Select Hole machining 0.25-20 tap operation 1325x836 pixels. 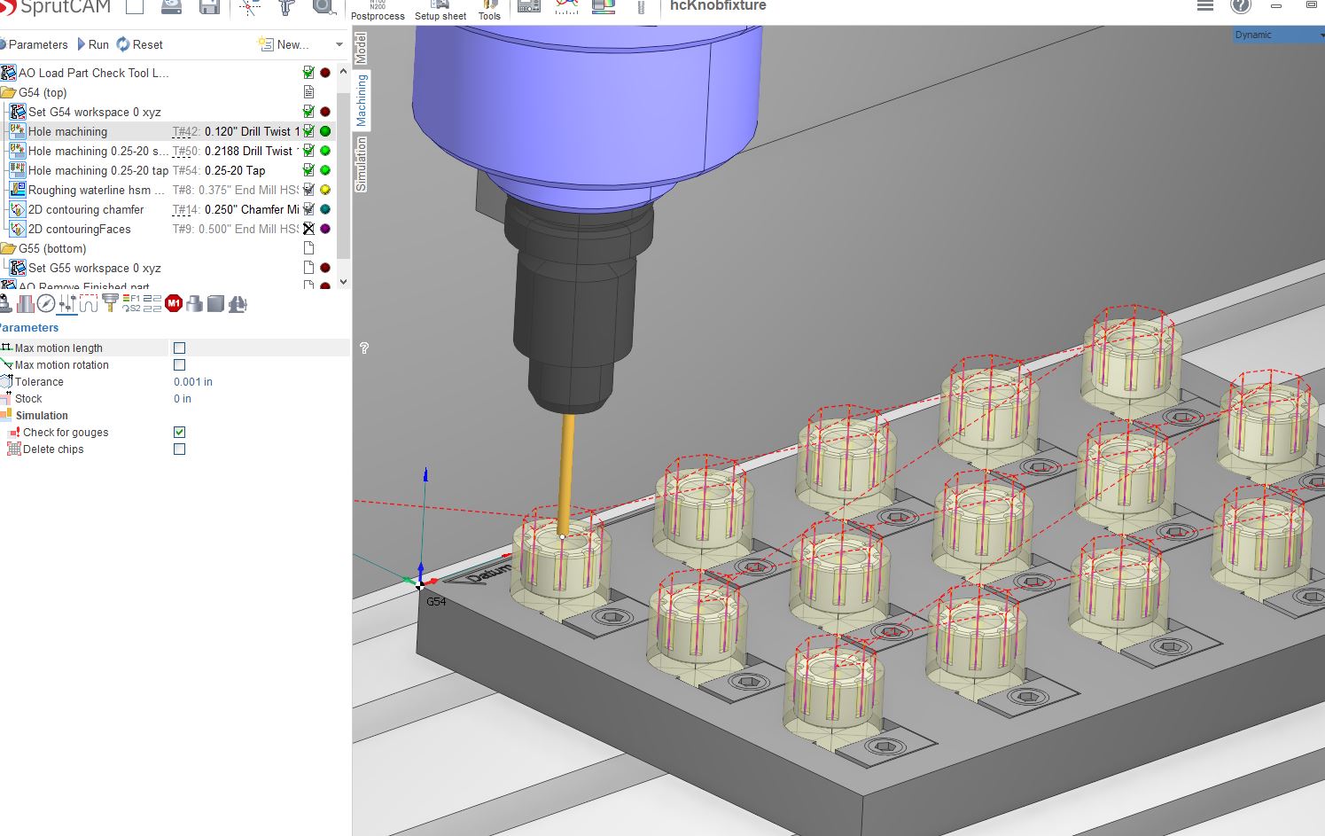pos(97,170)
